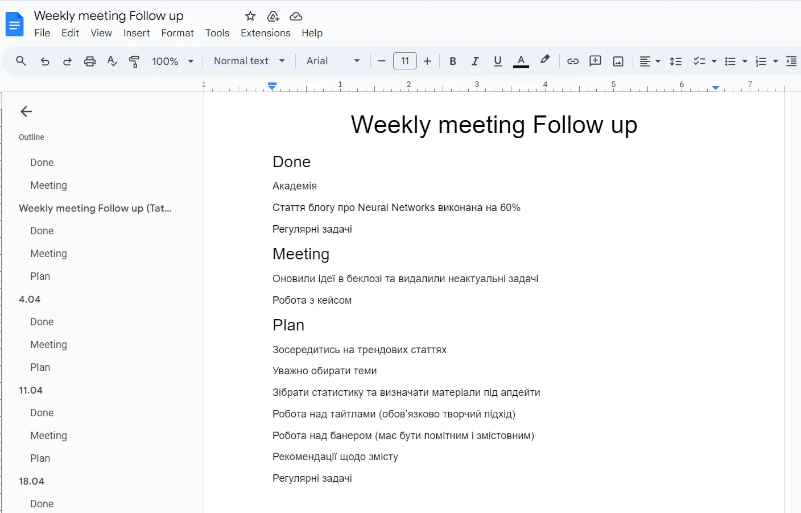801x513 pixels.
Task: Open line and paragraph spacing
Action: pos(676,61)
